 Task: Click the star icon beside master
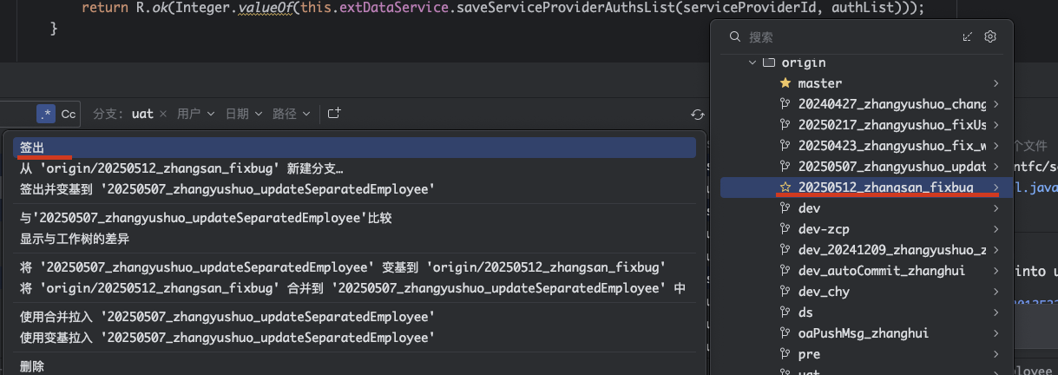[785, 83]
